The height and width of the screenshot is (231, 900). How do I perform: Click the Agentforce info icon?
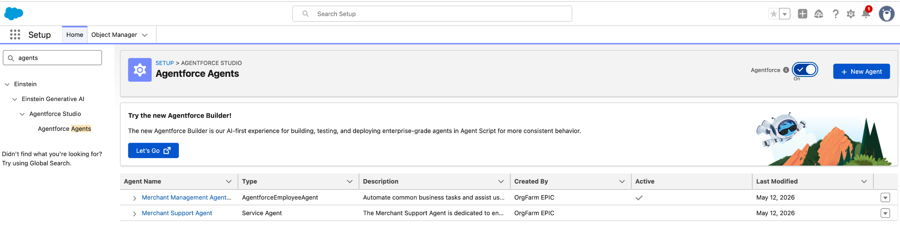click(x=786, y=70)
